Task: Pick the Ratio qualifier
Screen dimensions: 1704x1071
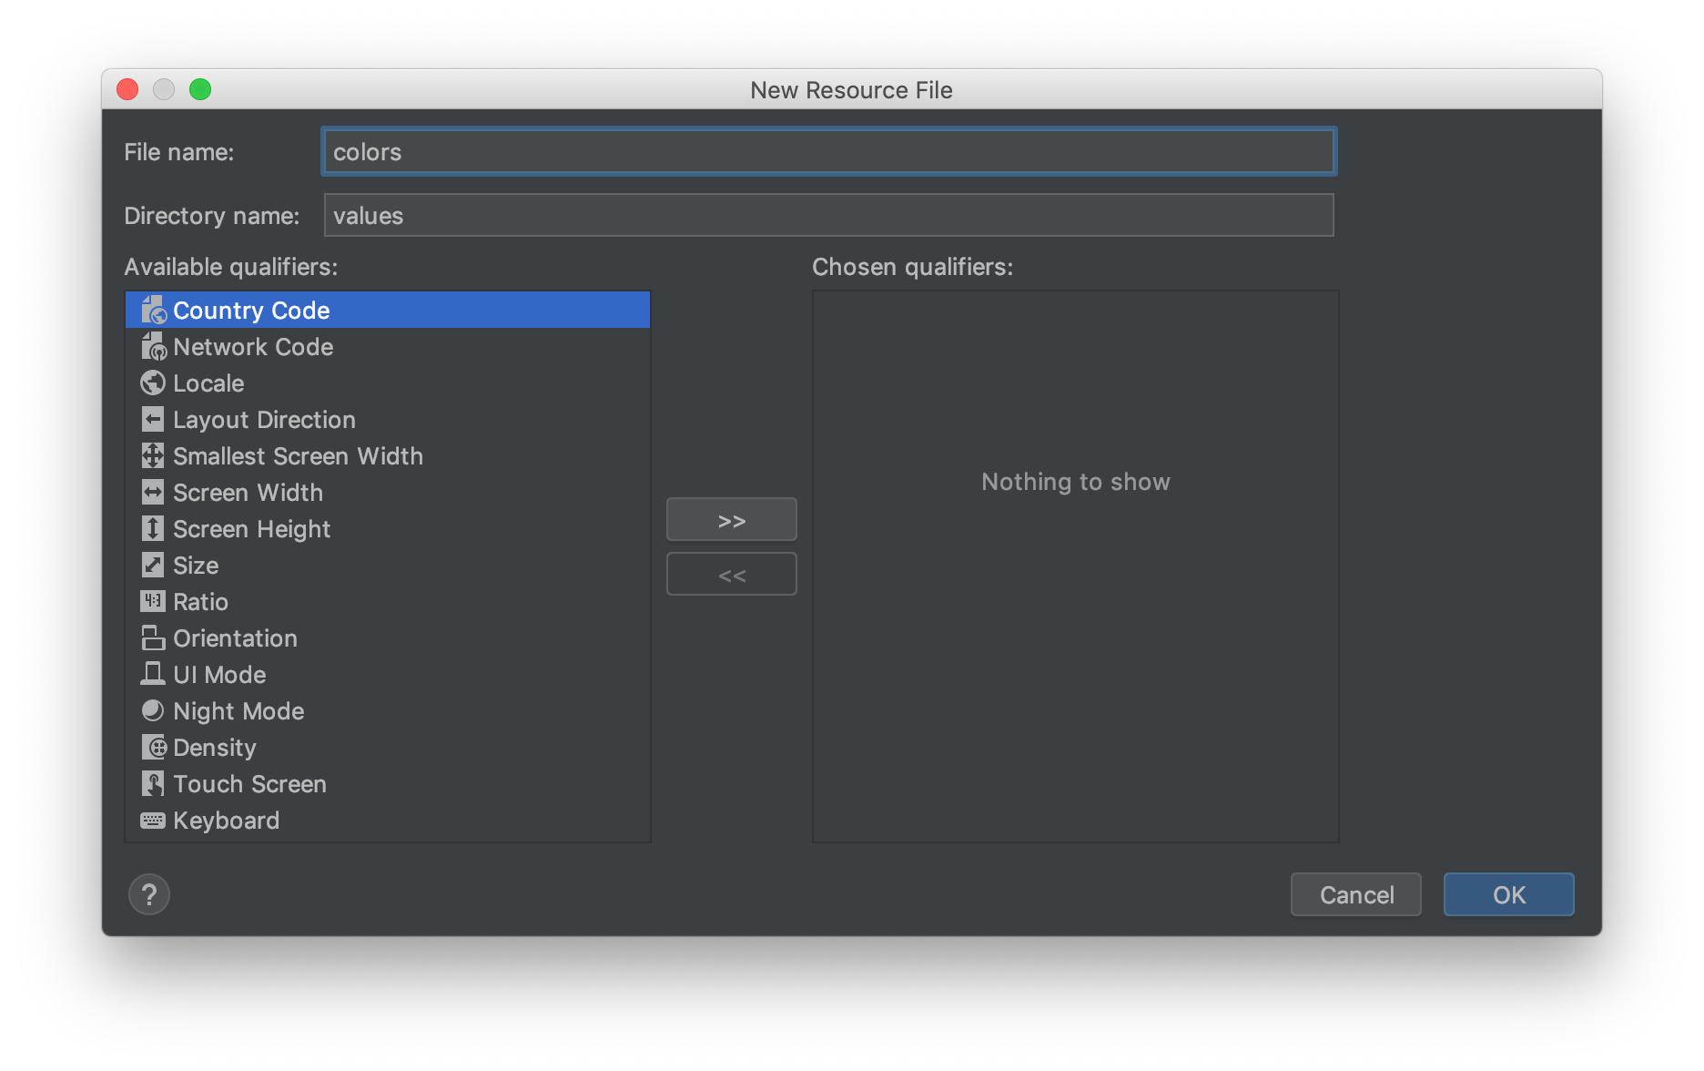Action: point(388,601)
